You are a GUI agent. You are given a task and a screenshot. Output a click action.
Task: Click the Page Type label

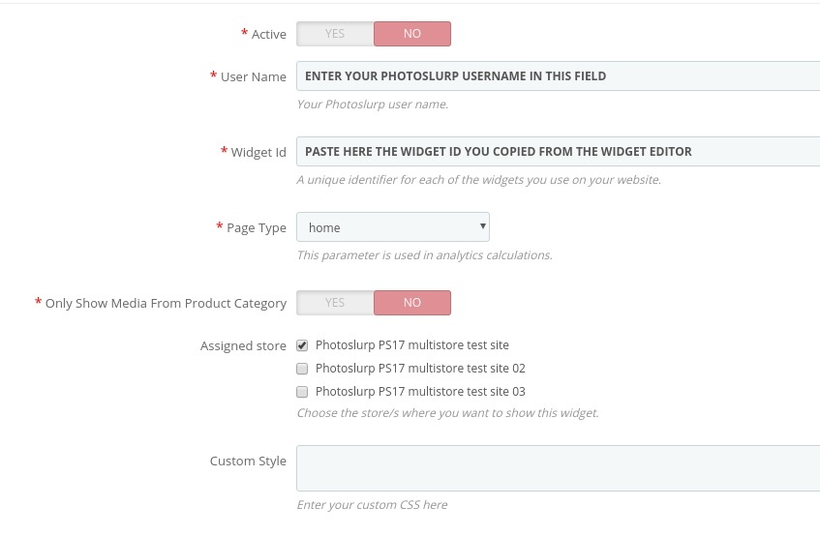click(x=257, y=227)
